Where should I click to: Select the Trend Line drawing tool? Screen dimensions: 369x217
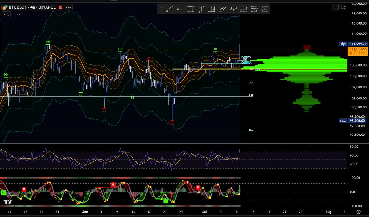tap(169, 9)
